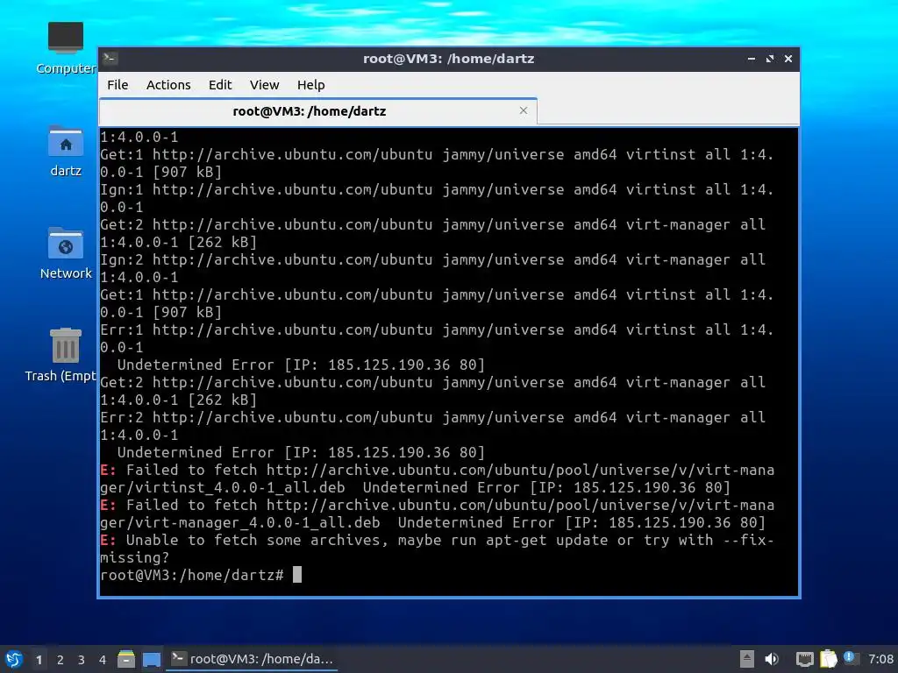Click the 7:08 panel clock
Screen dimensions: 898x673
(880, 659)
